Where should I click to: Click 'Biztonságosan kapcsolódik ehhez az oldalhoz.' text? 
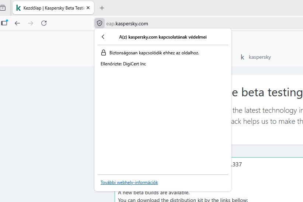154,53
